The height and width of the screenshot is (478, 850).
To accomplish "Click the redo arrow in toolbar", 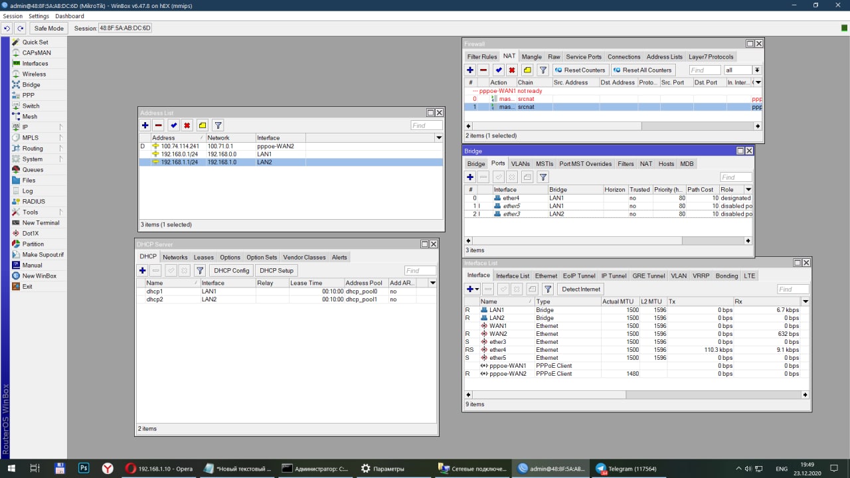I will [x=21, y=28].
